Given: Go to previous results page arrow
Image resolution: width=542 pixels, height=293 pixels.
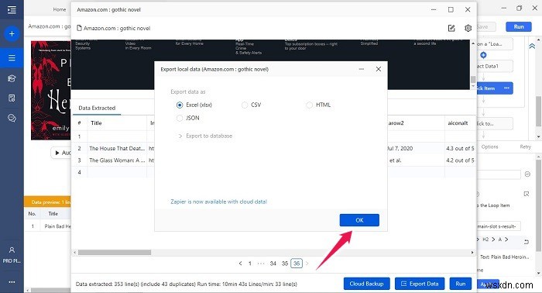Looking at the screenshot, I should 240,264.
